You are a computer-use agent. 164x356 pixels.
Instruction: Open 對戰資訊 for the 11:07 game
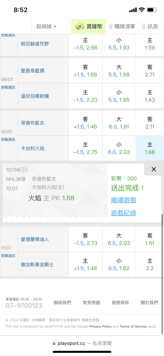point(8,256)
